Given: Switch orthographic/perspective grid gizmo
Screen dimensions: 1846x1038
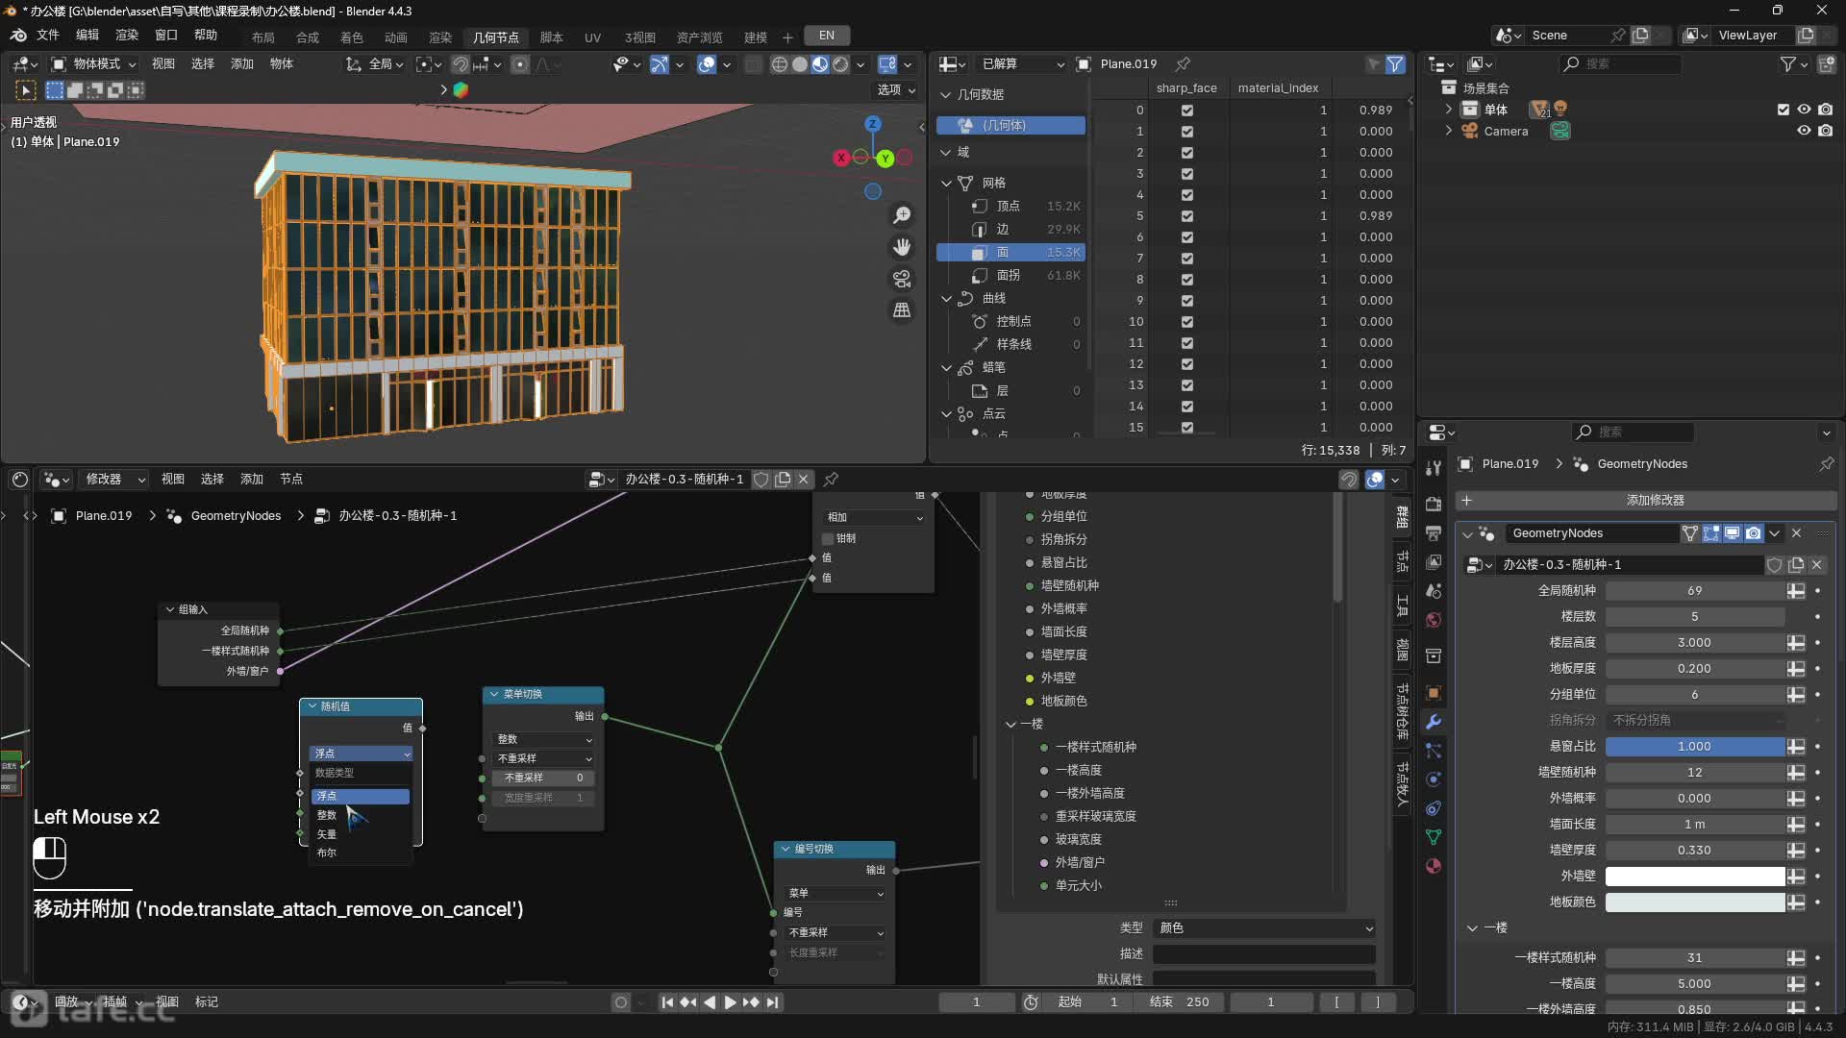Looking at the screenshot, I should 902,310.
